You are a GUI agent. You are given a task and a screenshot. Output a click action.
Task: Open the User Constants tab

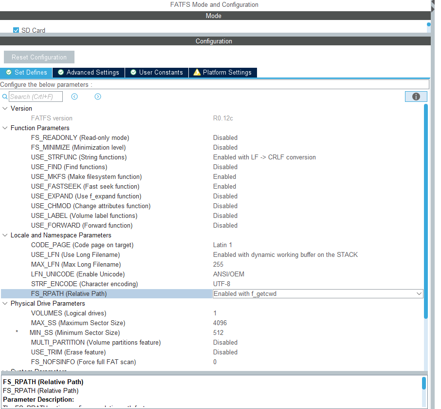[157, 73]
